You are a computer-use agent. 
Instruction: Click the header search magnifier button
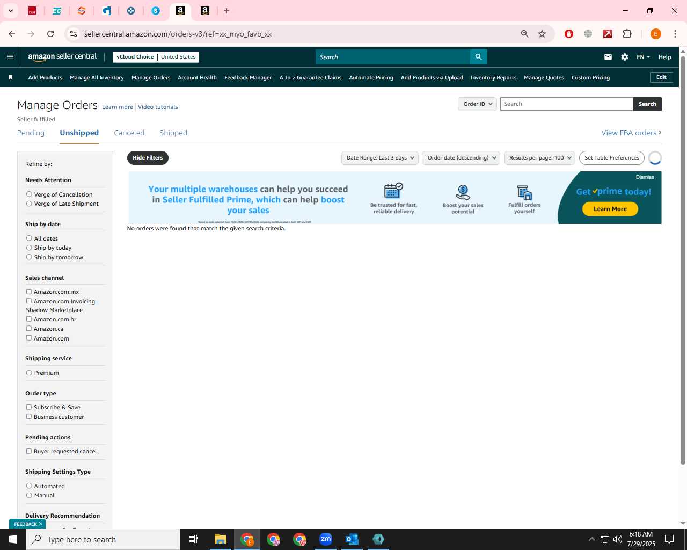pos(478,57)
